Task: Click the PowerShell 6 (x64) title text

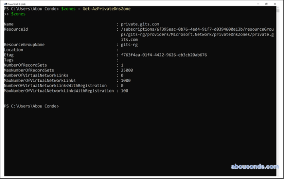Action: click(x=17, y=4)
